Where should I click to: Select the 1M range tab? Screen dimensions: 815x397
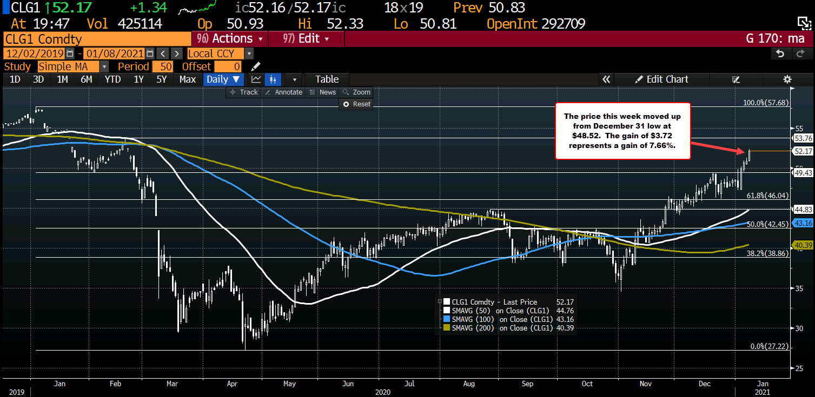62,79
